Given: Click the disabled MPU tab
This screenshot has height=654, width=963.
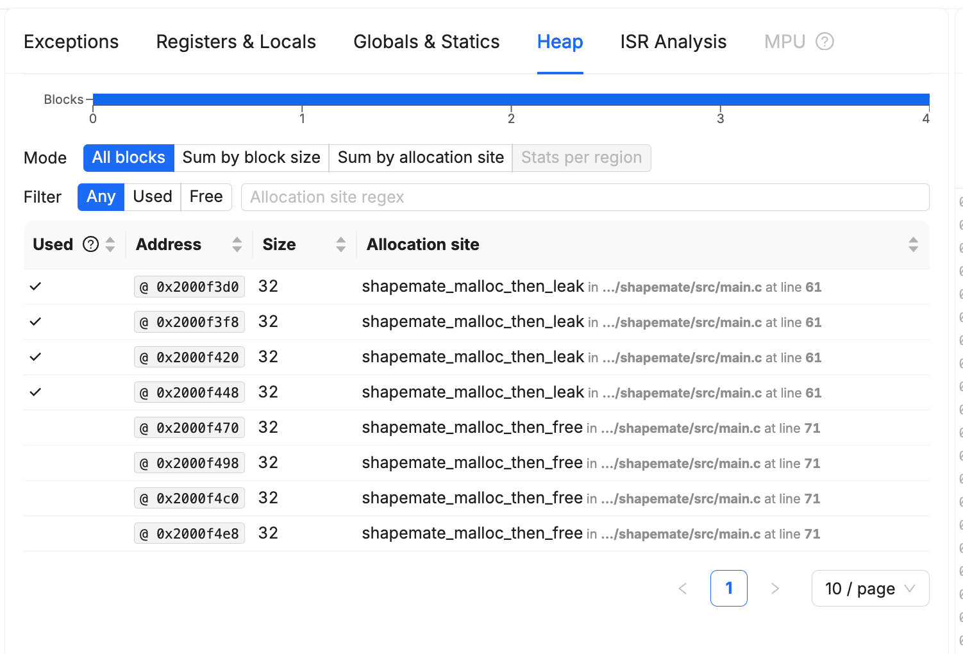Looking at the screenshot, I should [x=785, y=42].
